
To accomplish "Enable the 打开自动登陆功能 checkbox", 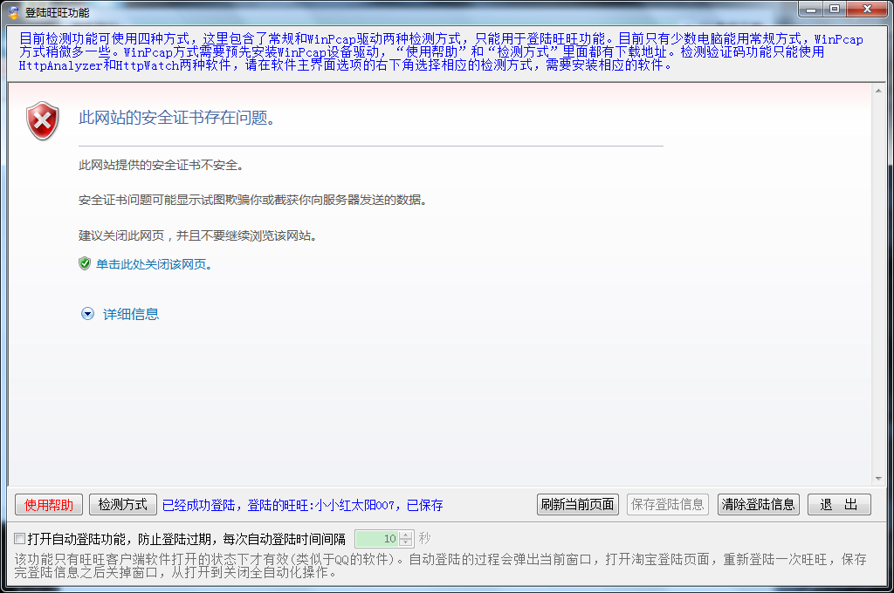I will [20, 538].
